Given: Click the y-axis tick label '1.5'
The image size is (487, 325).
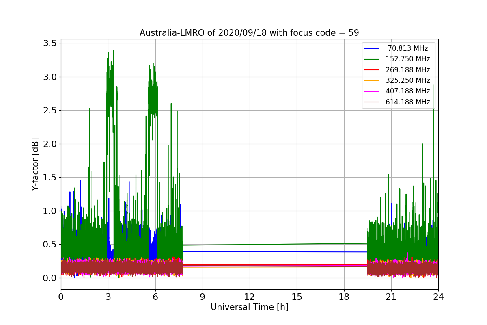Looking at the screenshot, I should click(x=50, y=178).
